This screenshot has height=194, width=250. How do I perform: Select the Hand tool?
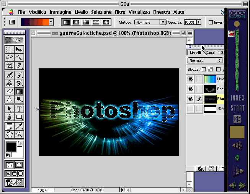[10, 134]
